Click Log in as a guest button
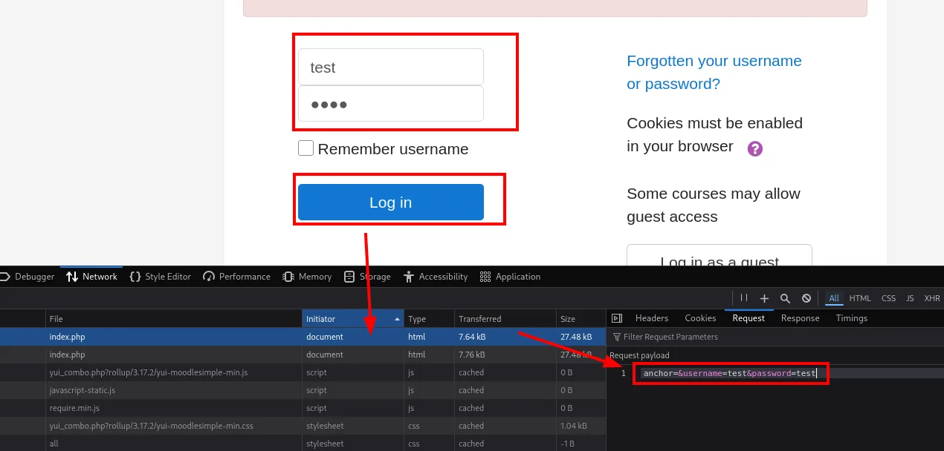Image resolution: width=944 pixels, height=451 pixels. pos(720,255)
